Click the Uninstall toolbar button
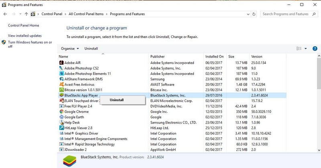This screenshot has height=168, width=321. click(91, 48)
